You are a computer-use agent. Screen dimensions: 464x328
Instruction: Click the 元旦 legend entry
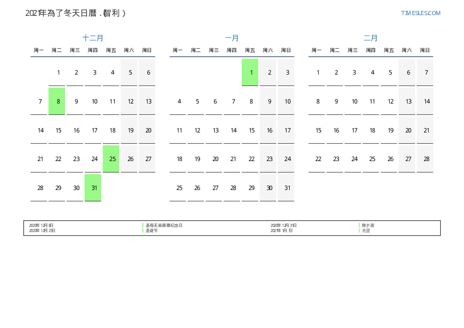(x=366, y=230)
